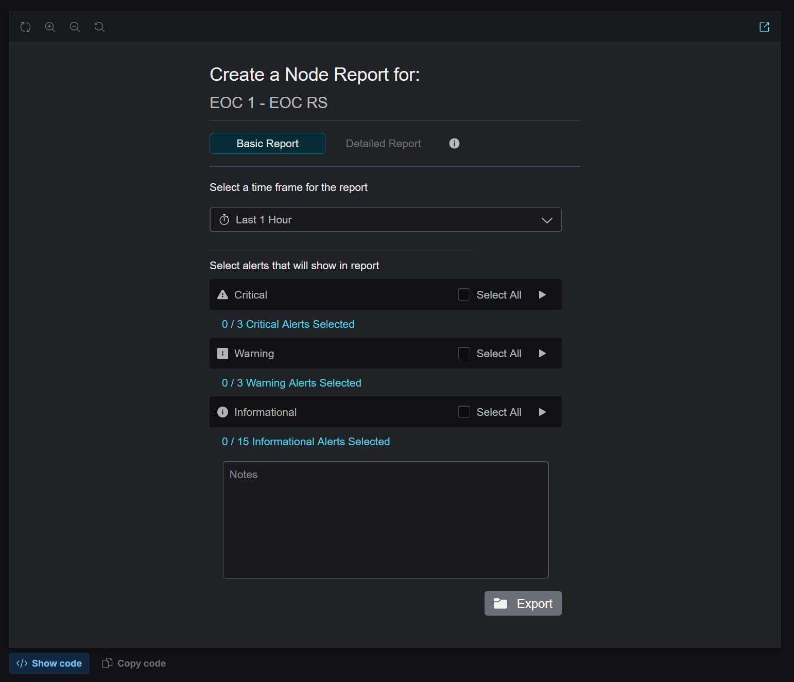Viewport: 794px width, 682px height.
Task: Expand the Warning alerts list arrow
Action: pos(542,353)
